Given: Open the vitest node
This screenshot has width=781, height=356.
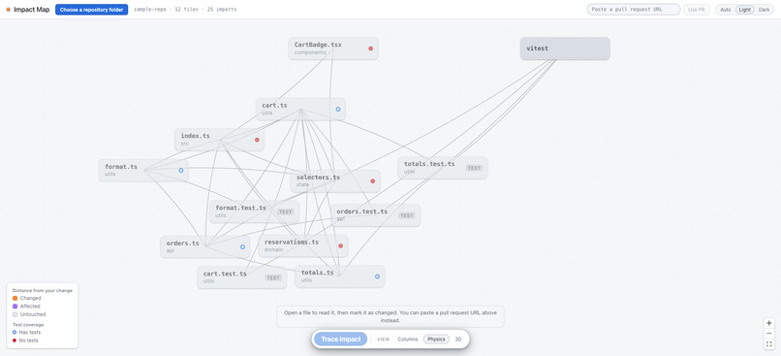Looking at the screenshot, I should click(565, 49).
